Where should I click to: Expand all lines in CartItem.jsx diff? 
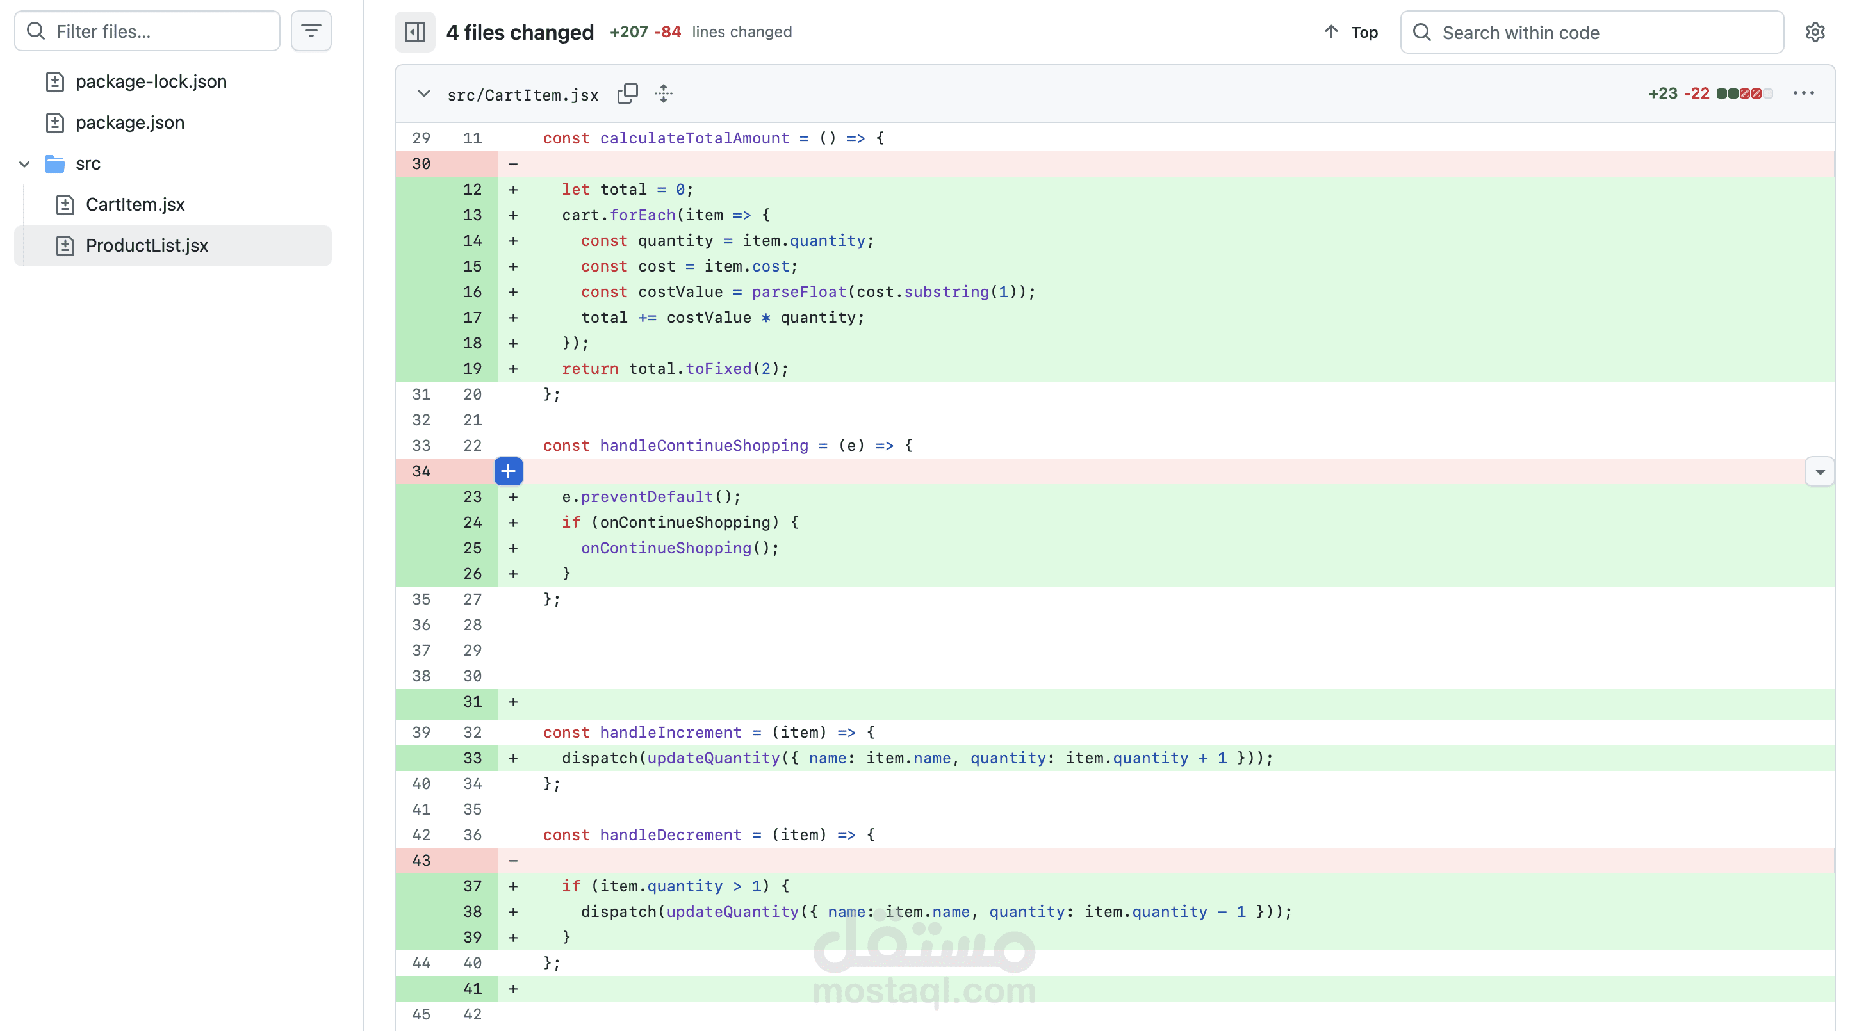(664, 94)
